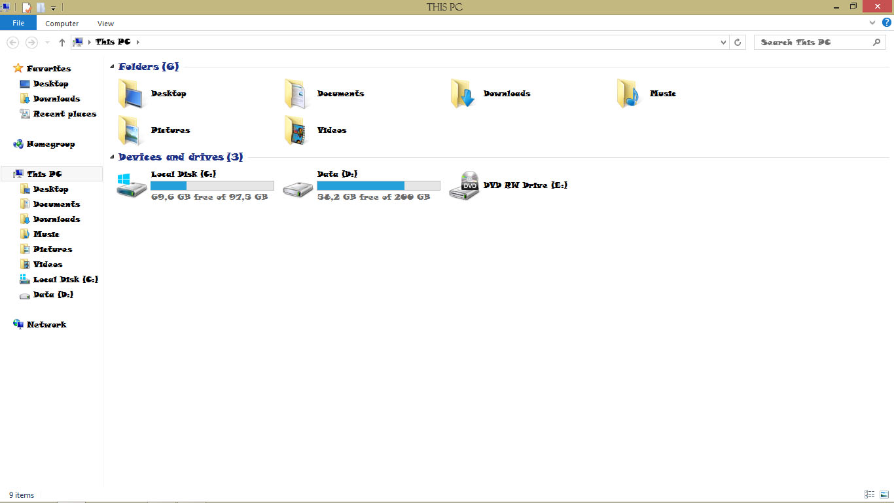Click the Up arrow to go up

pyautogui.click(x=62, y=42)
